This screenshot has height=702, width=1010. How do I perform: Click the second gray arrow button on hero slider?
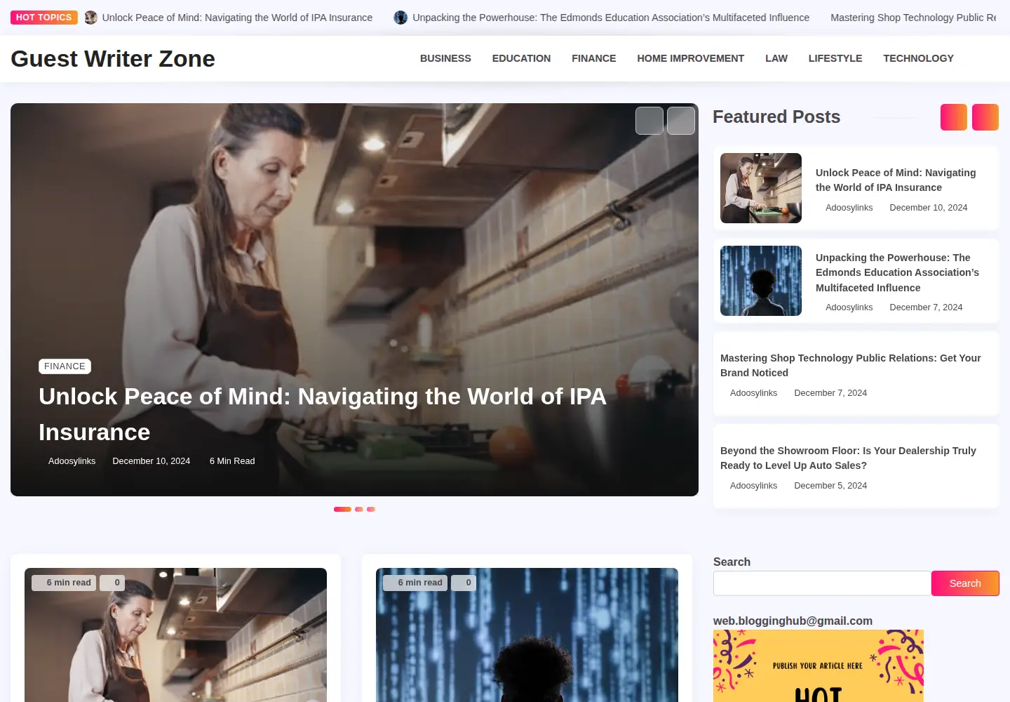pos(681,121)
